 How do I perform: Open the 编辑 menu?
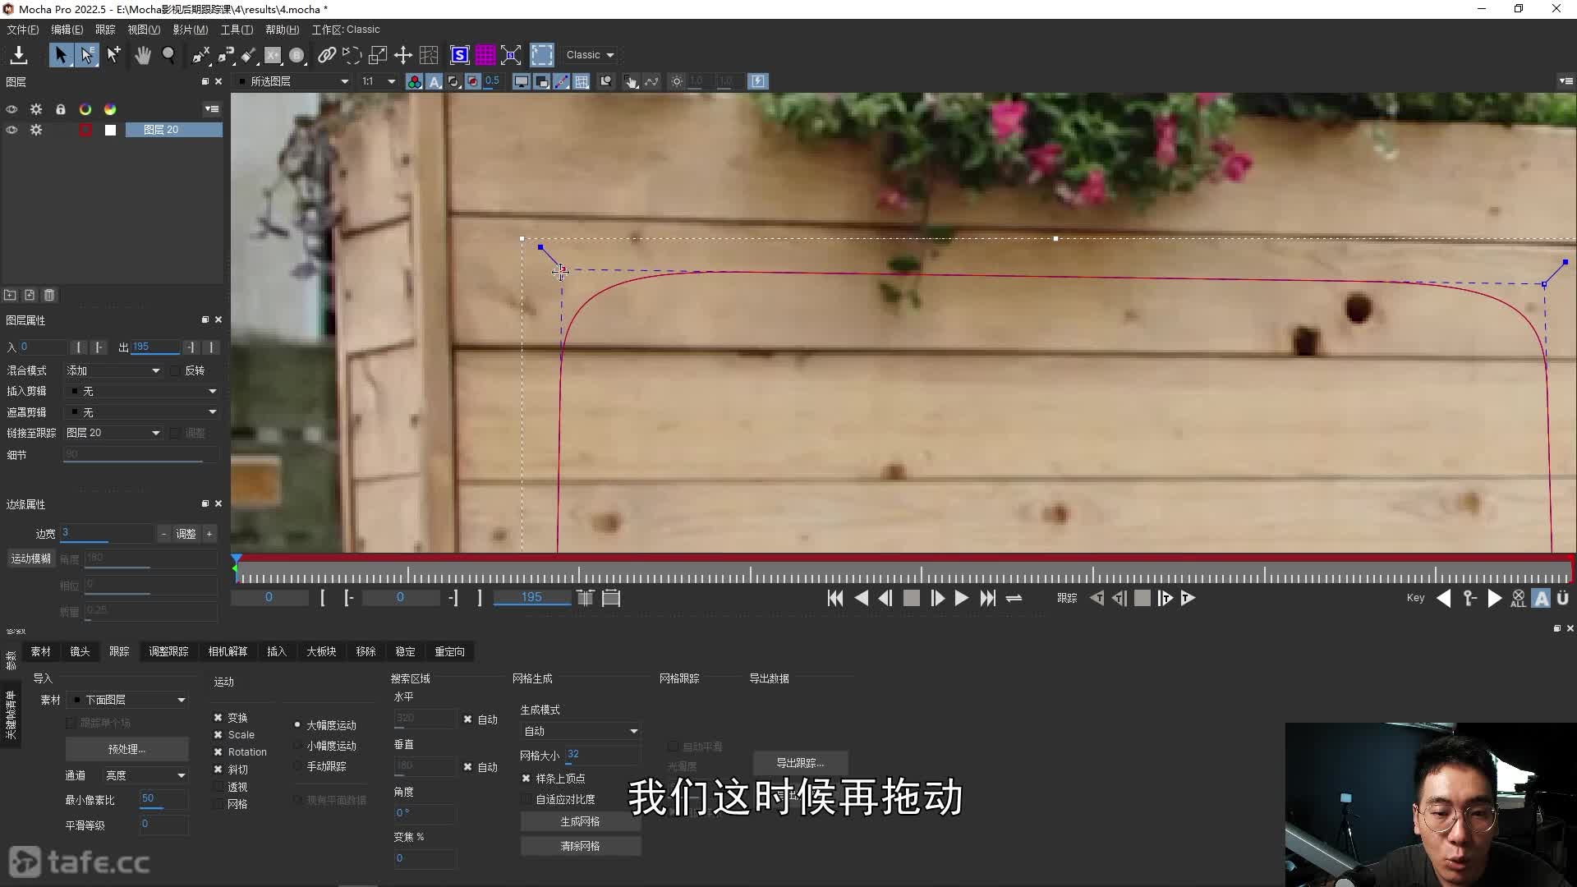(x=67, y=30)
